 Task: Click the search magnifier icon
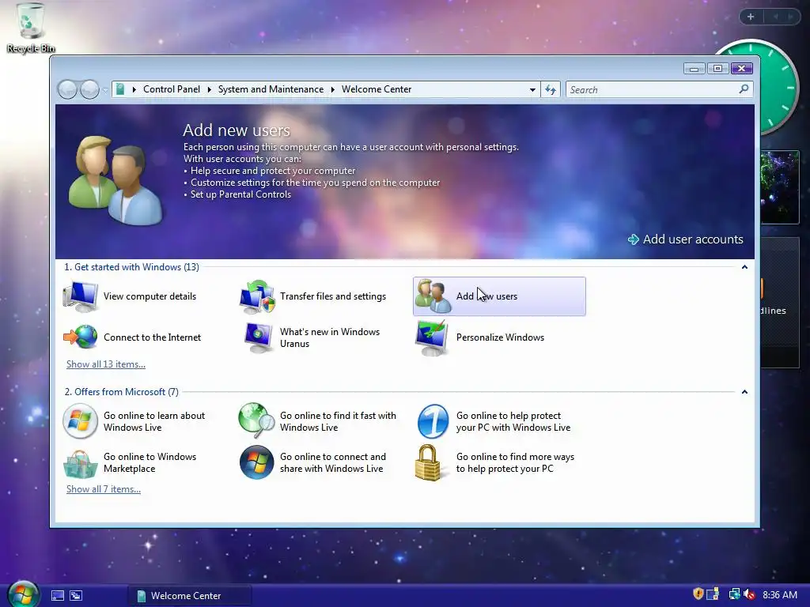pyautogui.click(x=744, y=89)
